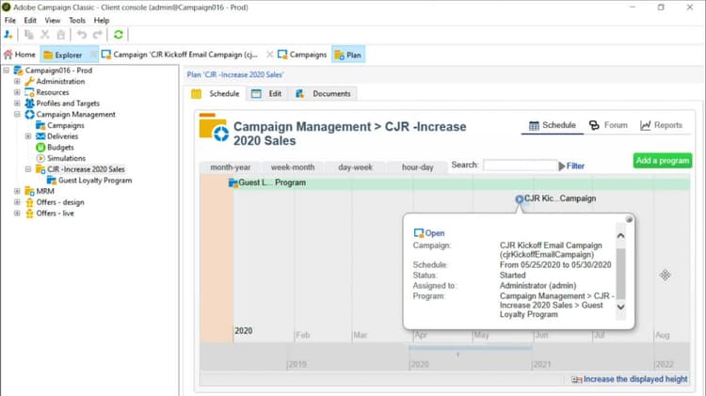Switch to the Campaigns tab

pos(302,55)
